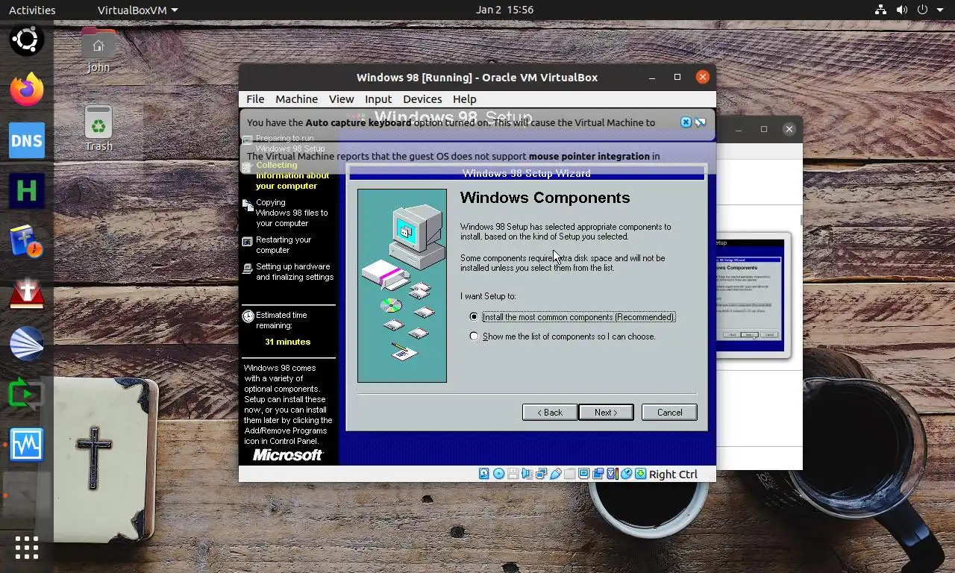Minimize the background window behind VirtualBox
The image size is (955, 573).
tap(738, 129)
